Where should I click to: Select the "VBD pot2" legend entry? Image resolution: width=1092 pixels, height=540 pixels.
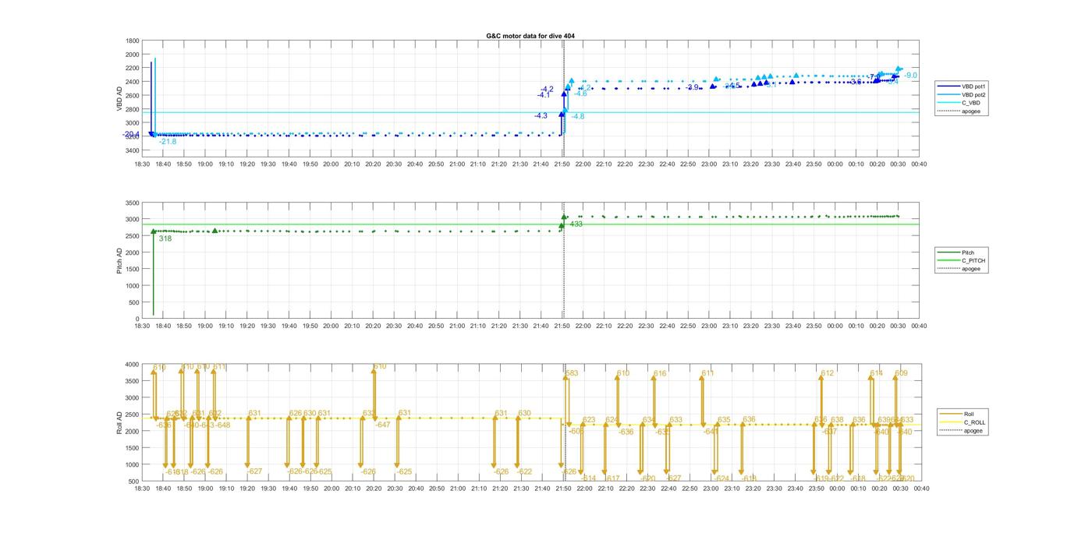pyautogui.click(x=963, y=94)
